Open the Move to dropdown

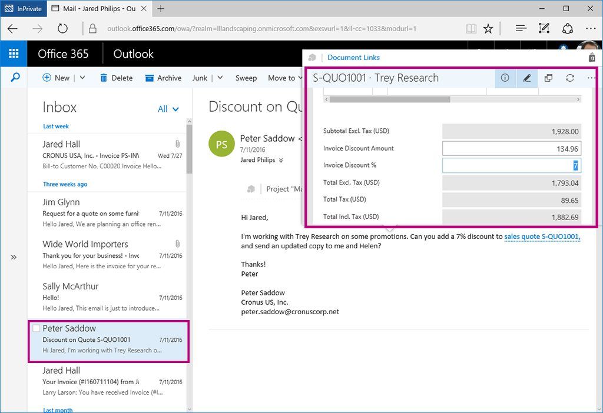coord(285,78)
